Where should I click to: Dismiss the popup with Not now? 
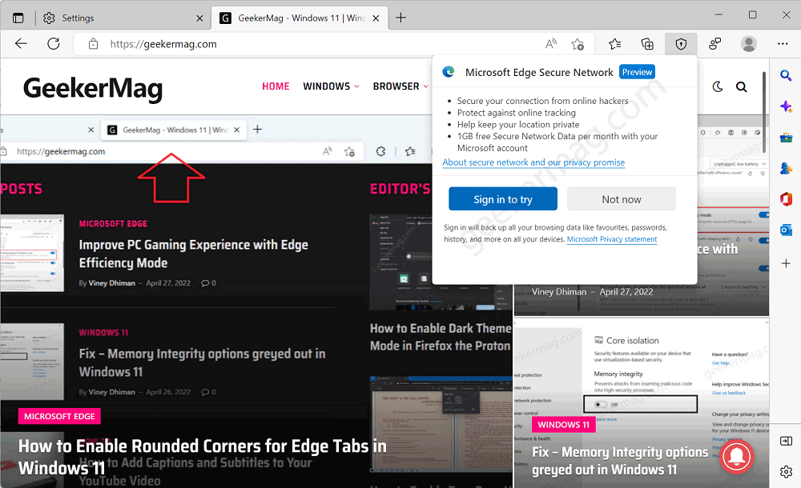(x=622, y=199)
